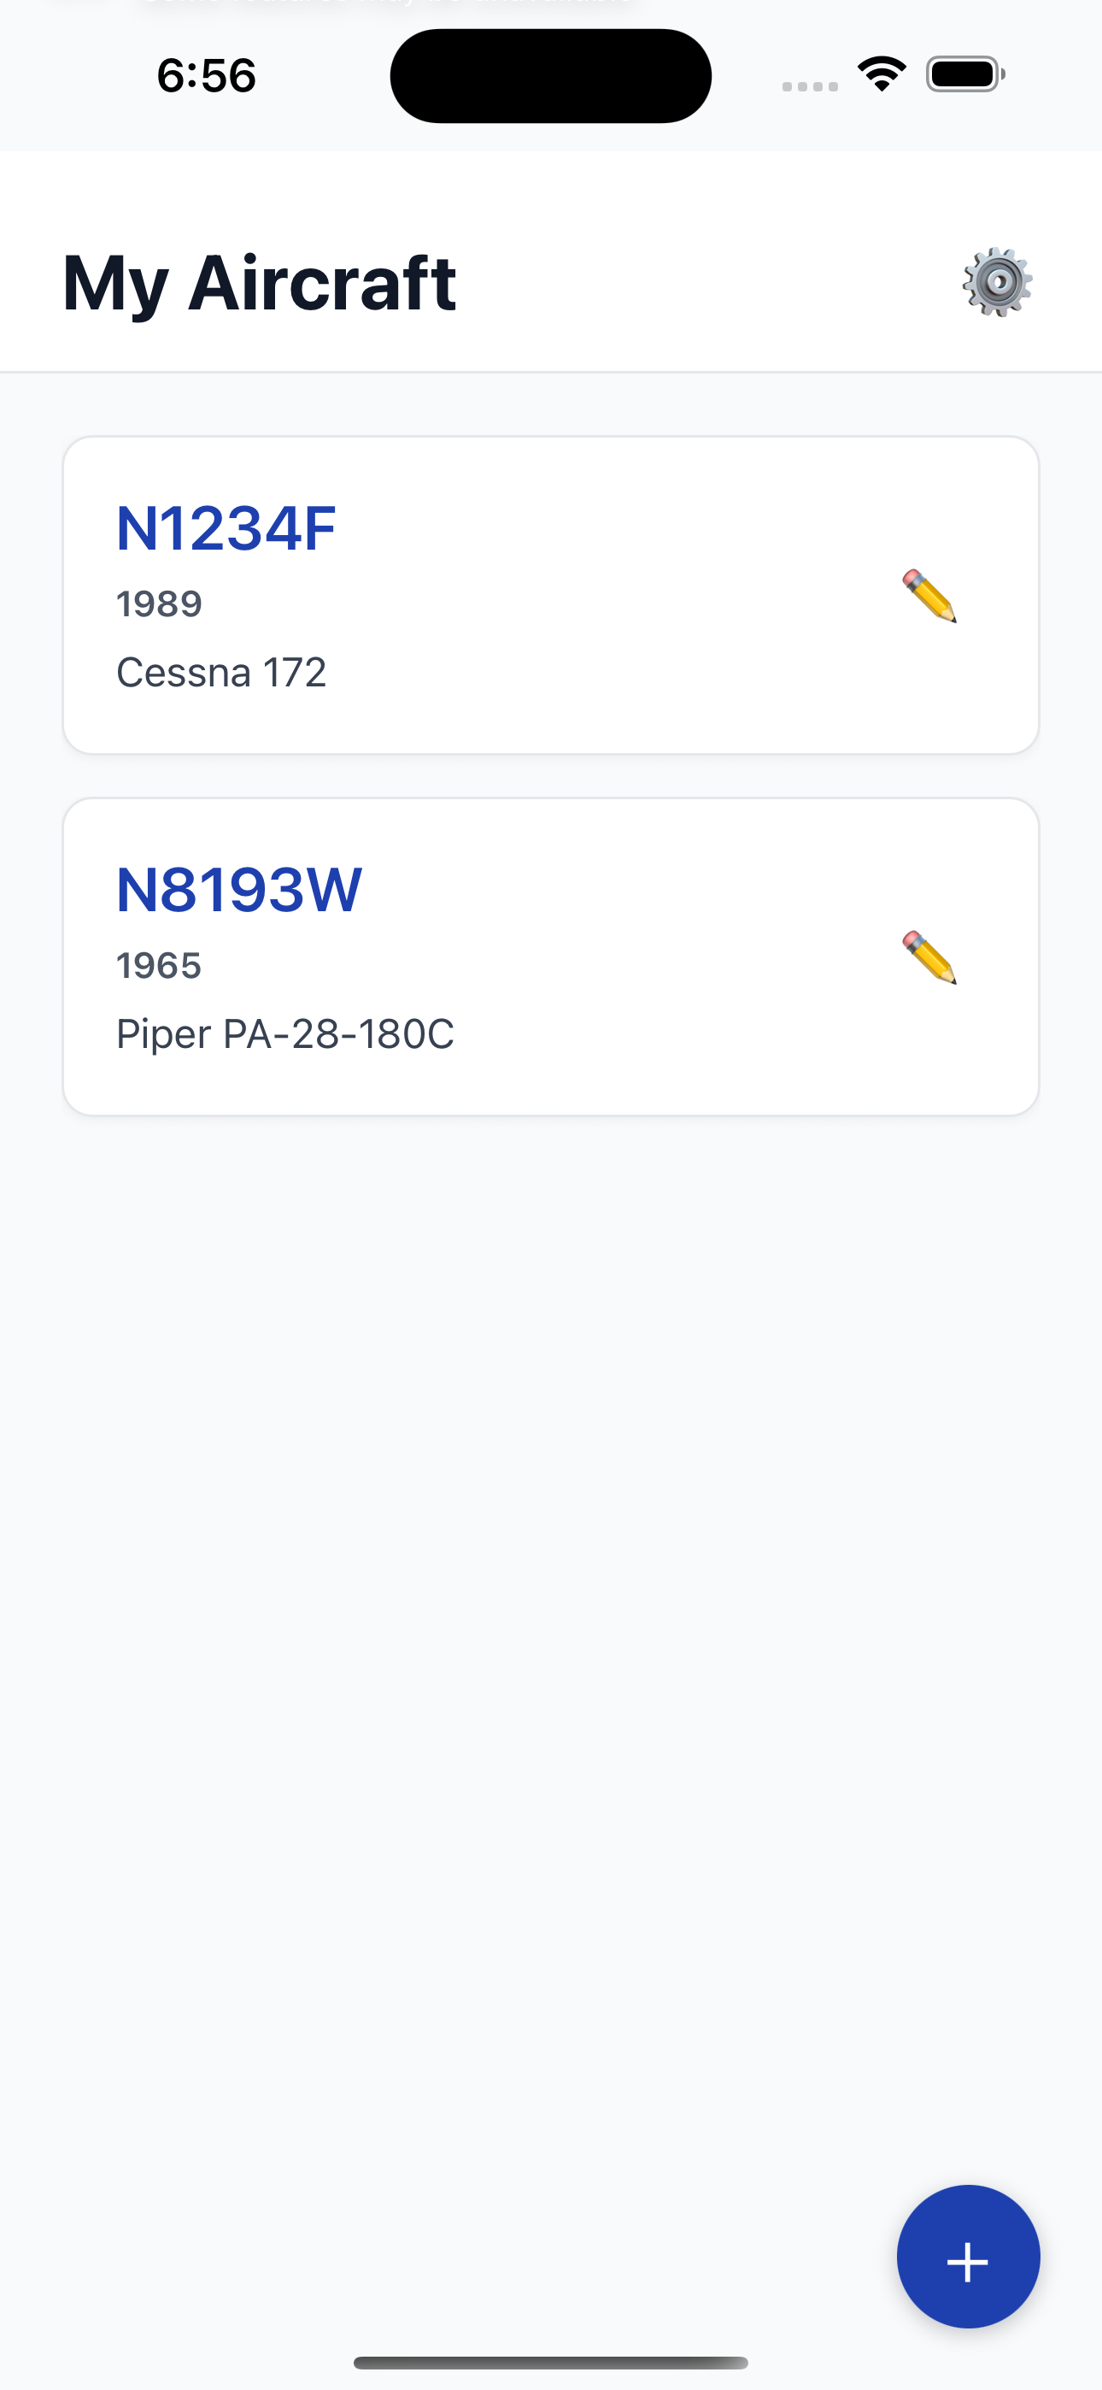Select the Piper PA-28-180C model text

pyautogui.click(x=284, y=1033)
